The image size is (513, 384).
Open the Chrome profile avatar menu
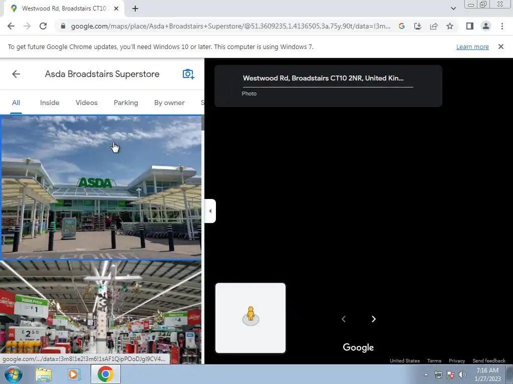(x=486, y=26)
